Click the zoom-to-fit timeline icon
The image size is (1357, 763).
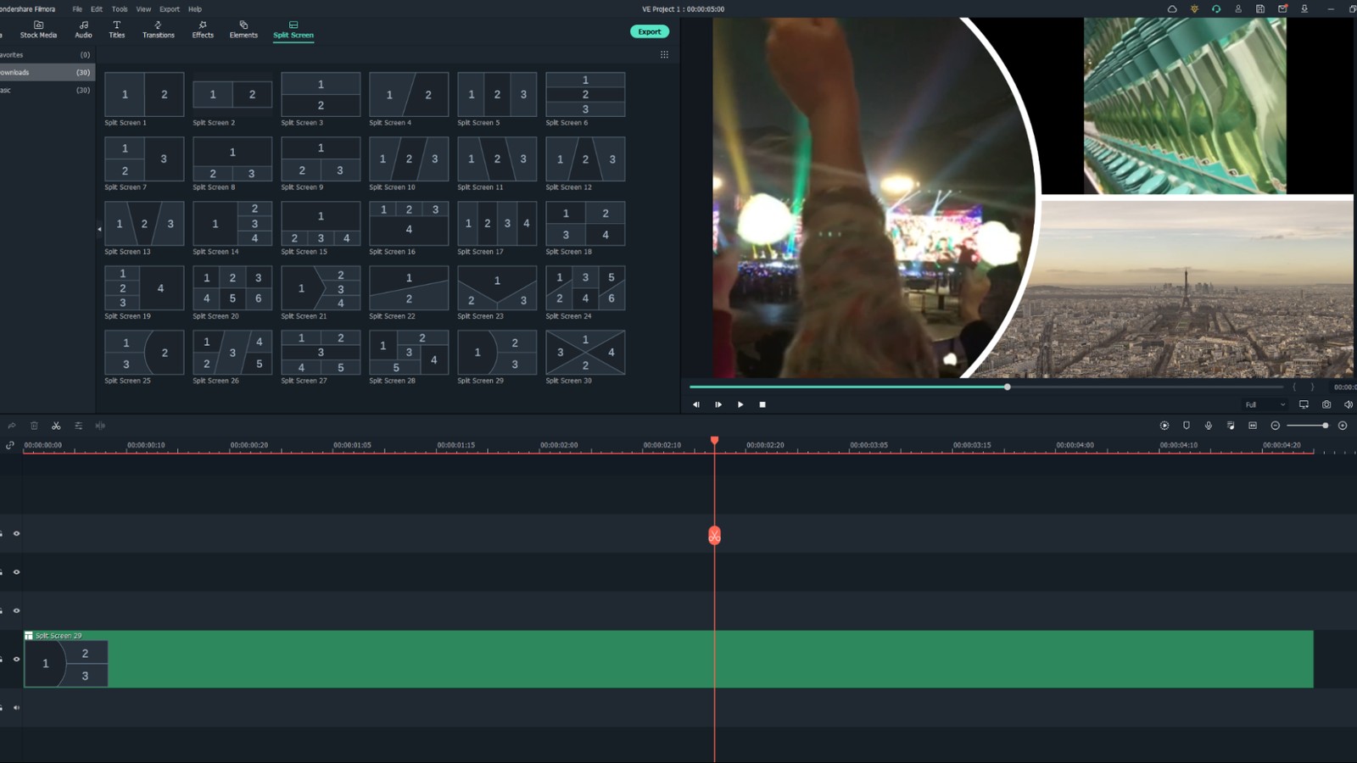point(1253,426)
